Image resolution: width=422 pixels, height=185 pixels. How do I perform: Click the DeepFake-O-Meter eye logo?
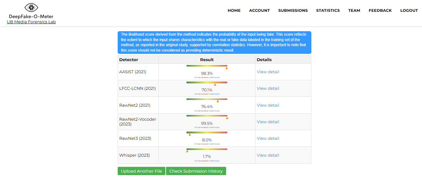(31, 7)
